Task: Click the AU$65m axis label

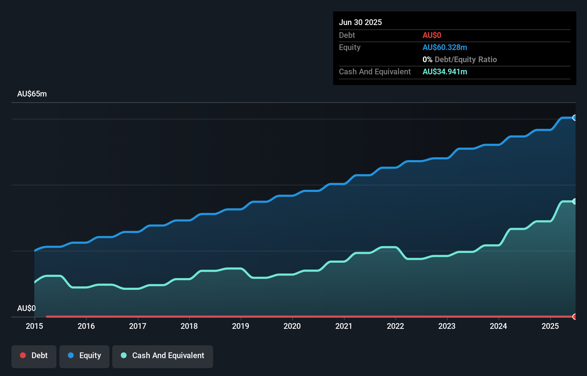Action: point(32,94)
